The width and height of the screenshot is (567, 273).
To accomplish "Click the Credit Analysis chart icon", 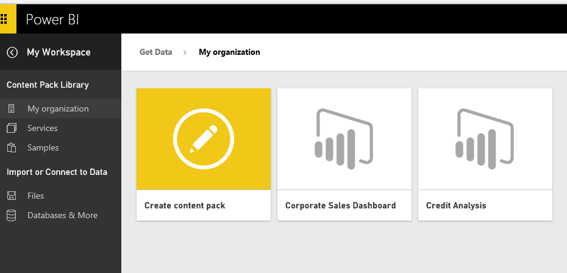I will 485,139.
